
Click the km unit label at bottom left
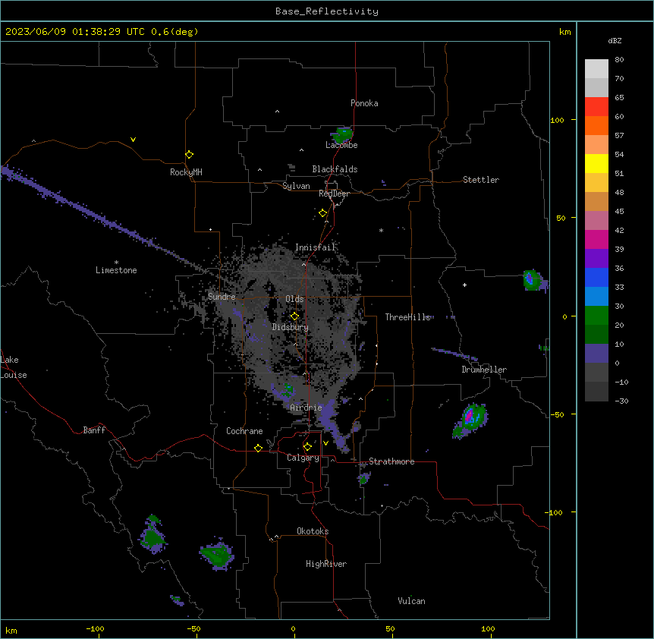(11, 630)
